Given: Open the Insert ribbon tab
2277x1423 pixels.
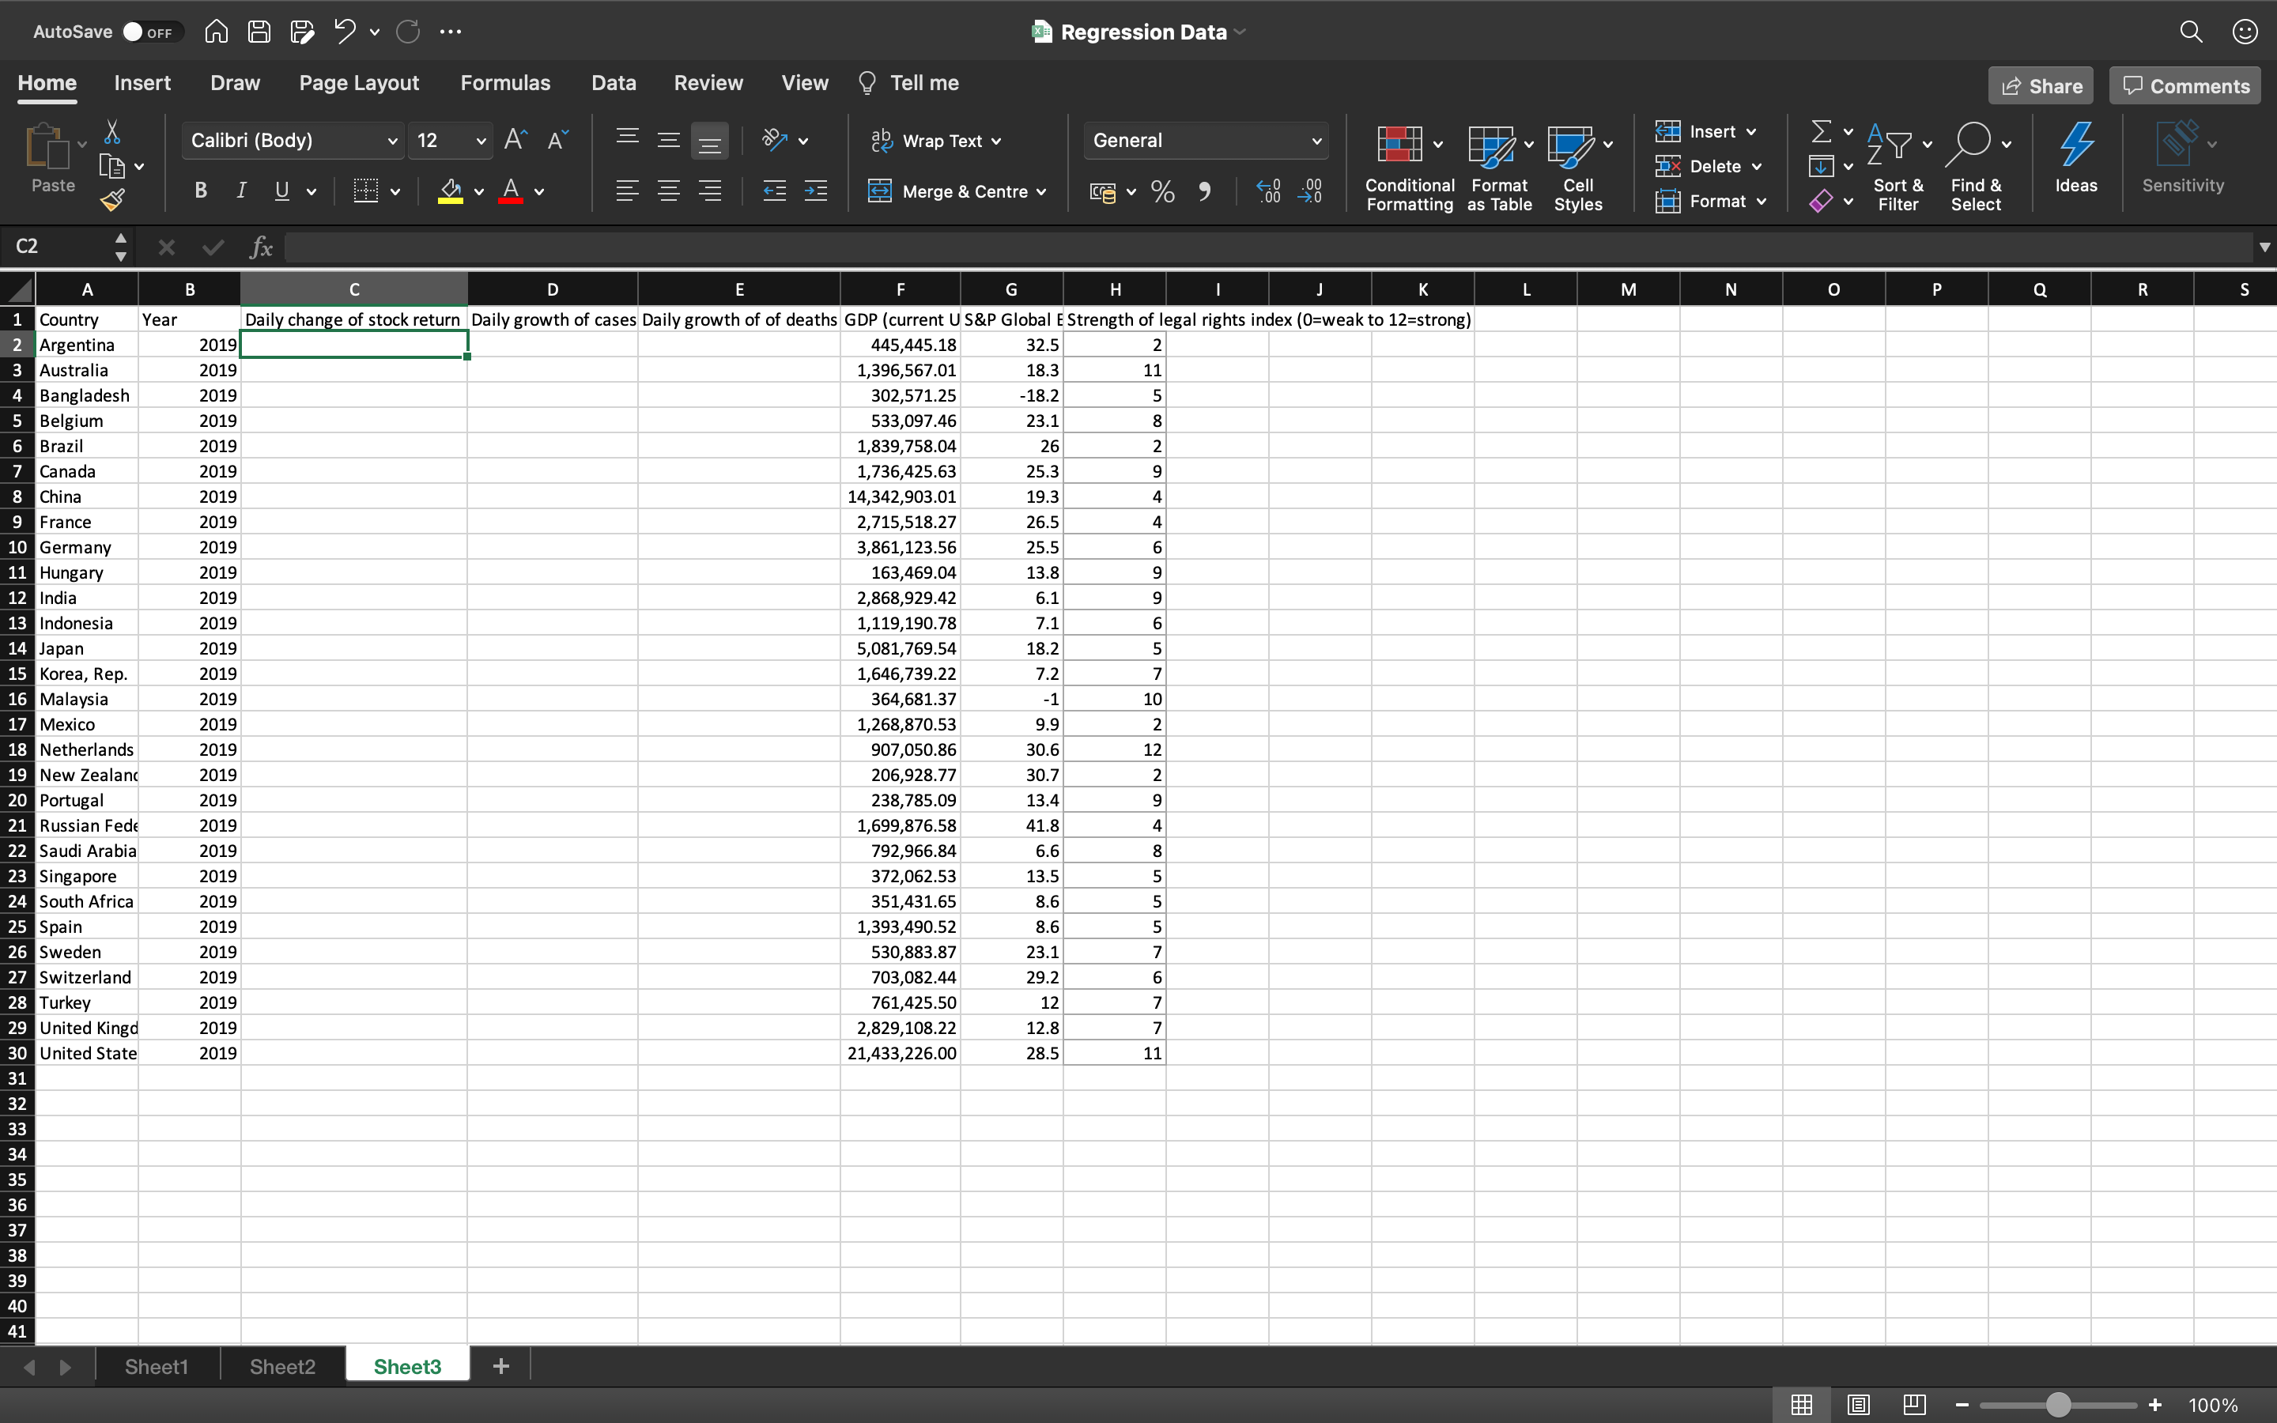Looking at the screenshot, I should point(142,83).
